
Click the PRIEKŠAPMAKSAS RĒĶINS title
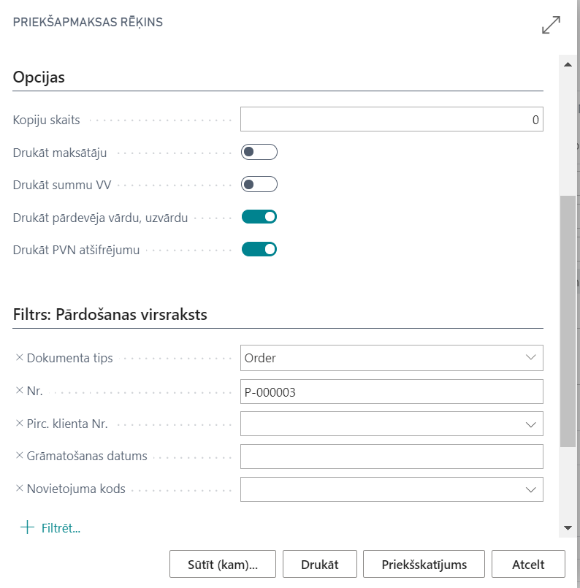tap(88, 22)
